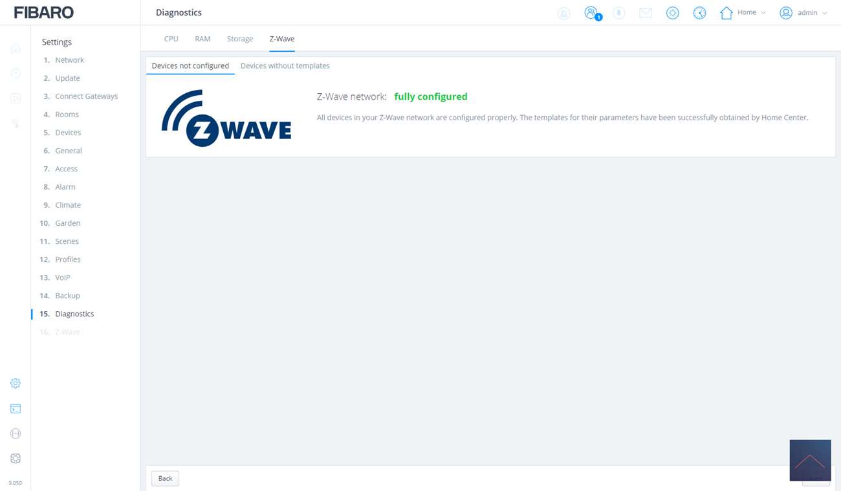Expand the Home dropdown chevron
The height and width of the screenshot is (491, 841).
(763, 13)
